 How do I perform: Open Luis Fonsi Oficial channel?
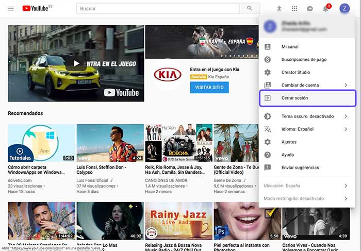[x=92, y=180]
